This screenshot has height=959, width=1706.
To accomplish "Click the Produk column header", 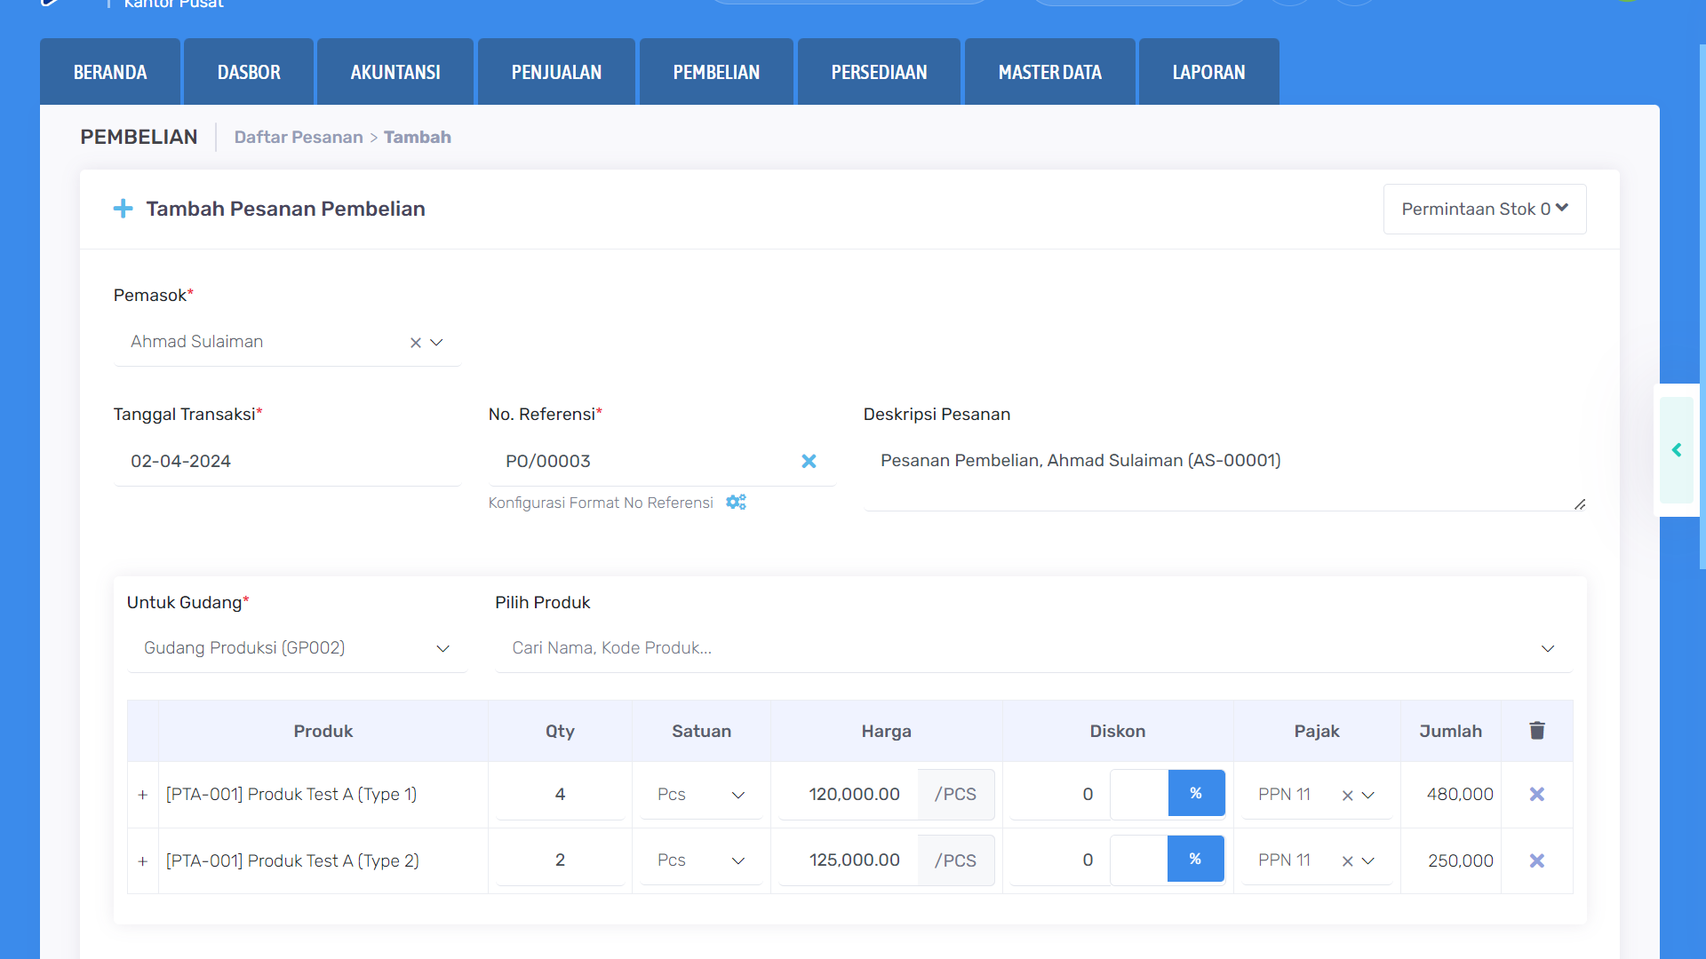I will point(323,731).
